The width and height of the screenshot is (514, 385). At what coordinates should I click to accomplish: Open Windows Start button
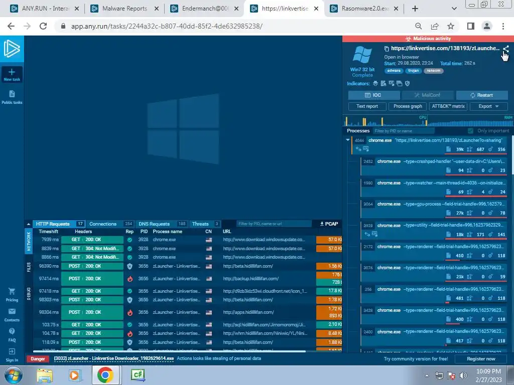point(13,375)
